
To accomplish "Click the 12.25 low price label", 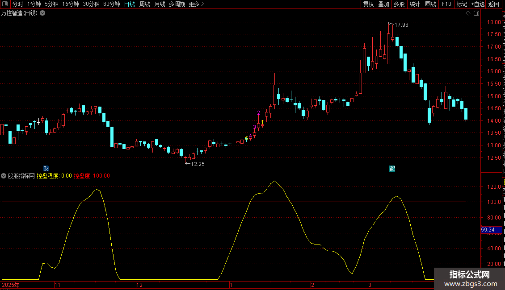I will click(x=198, y=164).
